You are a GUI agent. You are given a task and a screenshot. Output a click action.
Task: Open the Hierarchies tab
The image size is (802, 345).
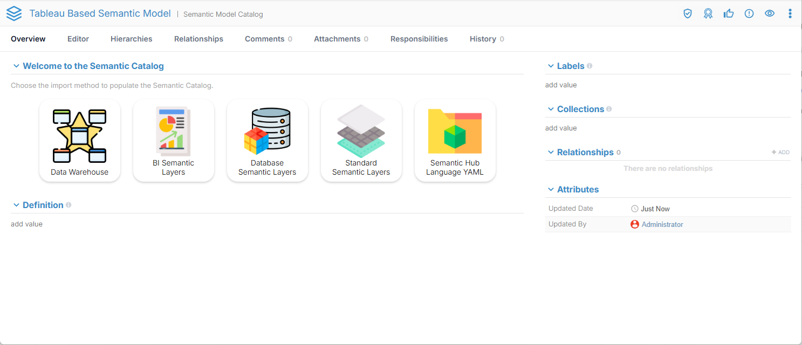131,39
